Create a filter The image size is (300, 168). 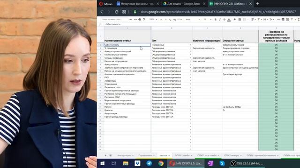point(292,20)
